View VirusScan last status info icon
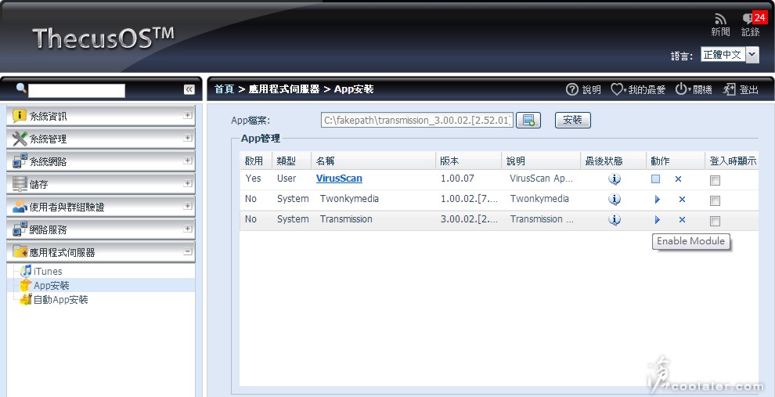Screen dimensions: 775x397 tap(615, 179)
